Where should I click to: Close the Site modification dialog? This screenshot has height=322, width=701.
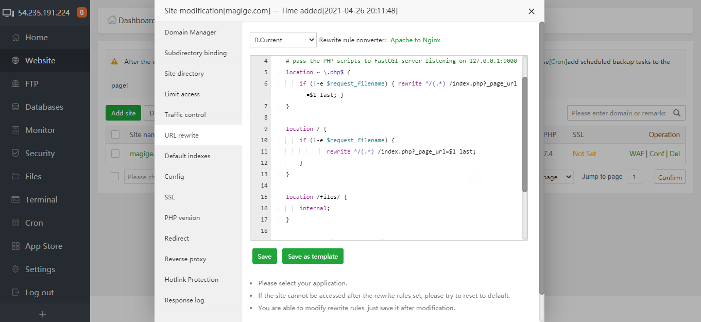click(x=532, y=11)
